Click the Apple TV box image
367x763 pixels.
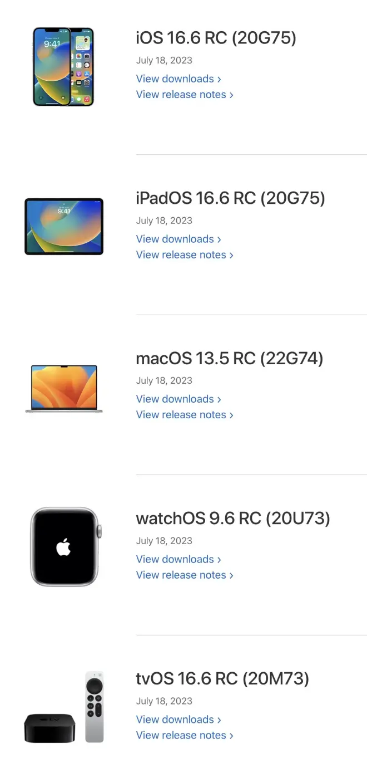(x=49, y=727)
